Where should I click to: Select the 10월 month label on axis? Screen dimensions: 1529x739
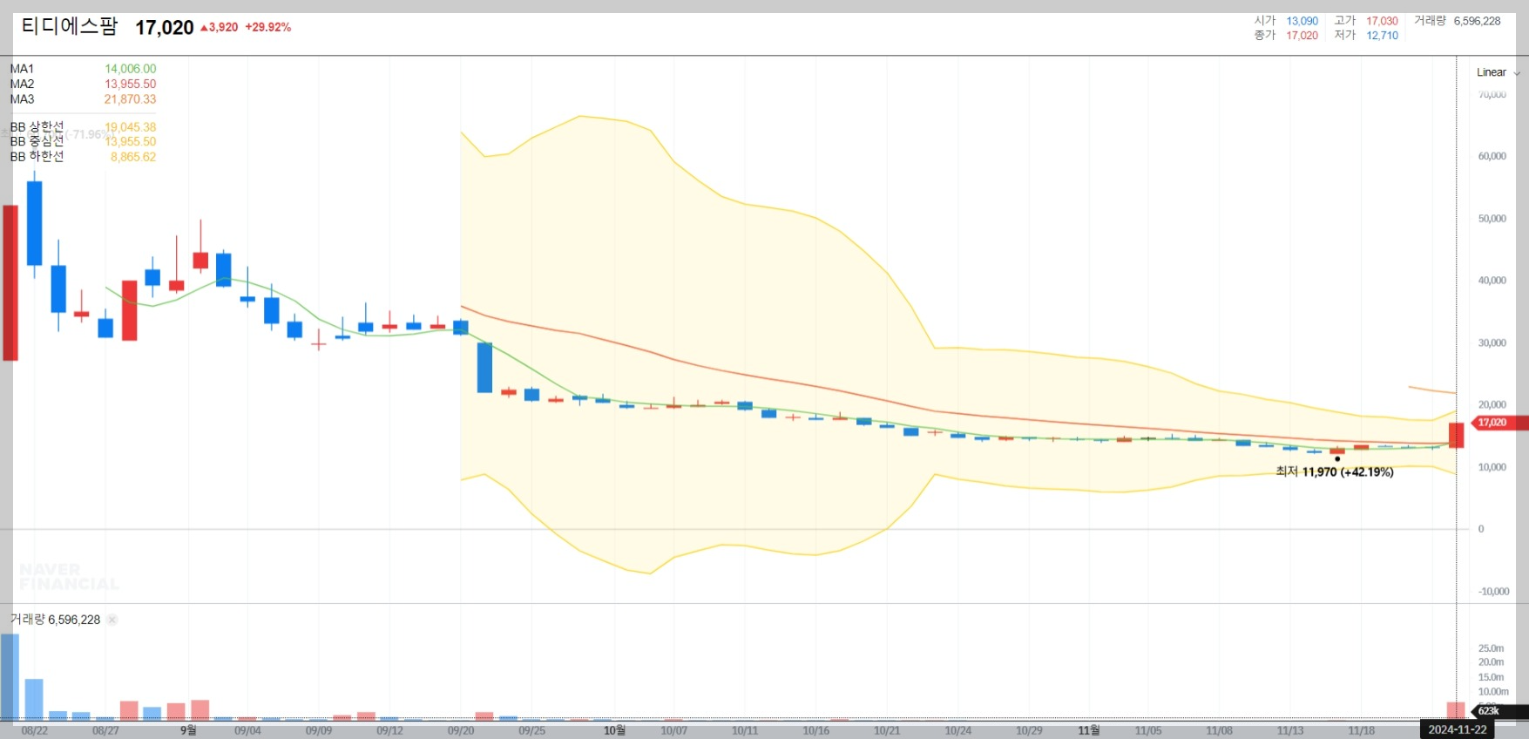(x=615, y=730)
